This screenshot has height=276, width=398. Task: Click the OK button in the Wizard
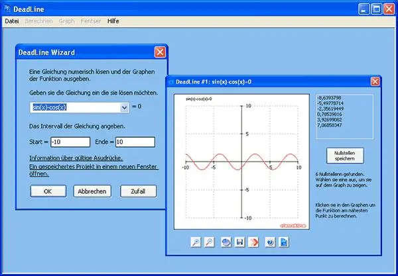[48, 191]
